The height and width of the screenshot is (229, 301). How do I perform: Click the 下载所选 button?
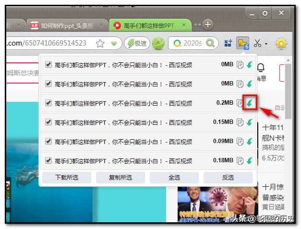(67, 178)
